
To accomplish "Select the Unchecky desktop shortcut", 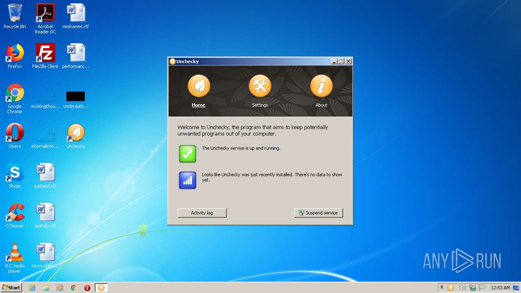I will click(x=76, y=136).
